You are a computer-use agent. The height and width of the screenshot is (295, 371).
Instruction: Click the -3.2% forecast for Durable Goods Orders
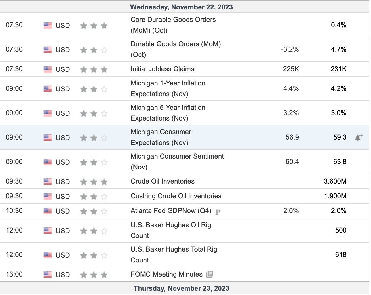coord(290,49)
